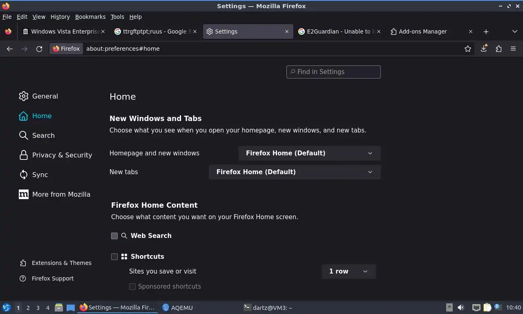The height and width of the screenshot is (314, 523).
Task: Open the Bookmarks menu
Action: [90, 17]
